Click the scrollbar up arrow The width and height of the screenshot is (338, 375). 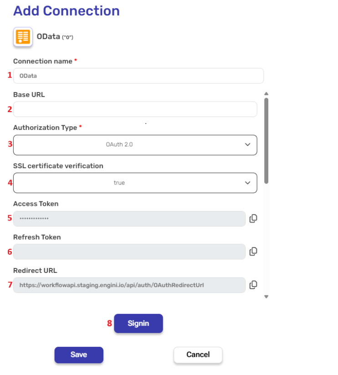tap(266, 94)
